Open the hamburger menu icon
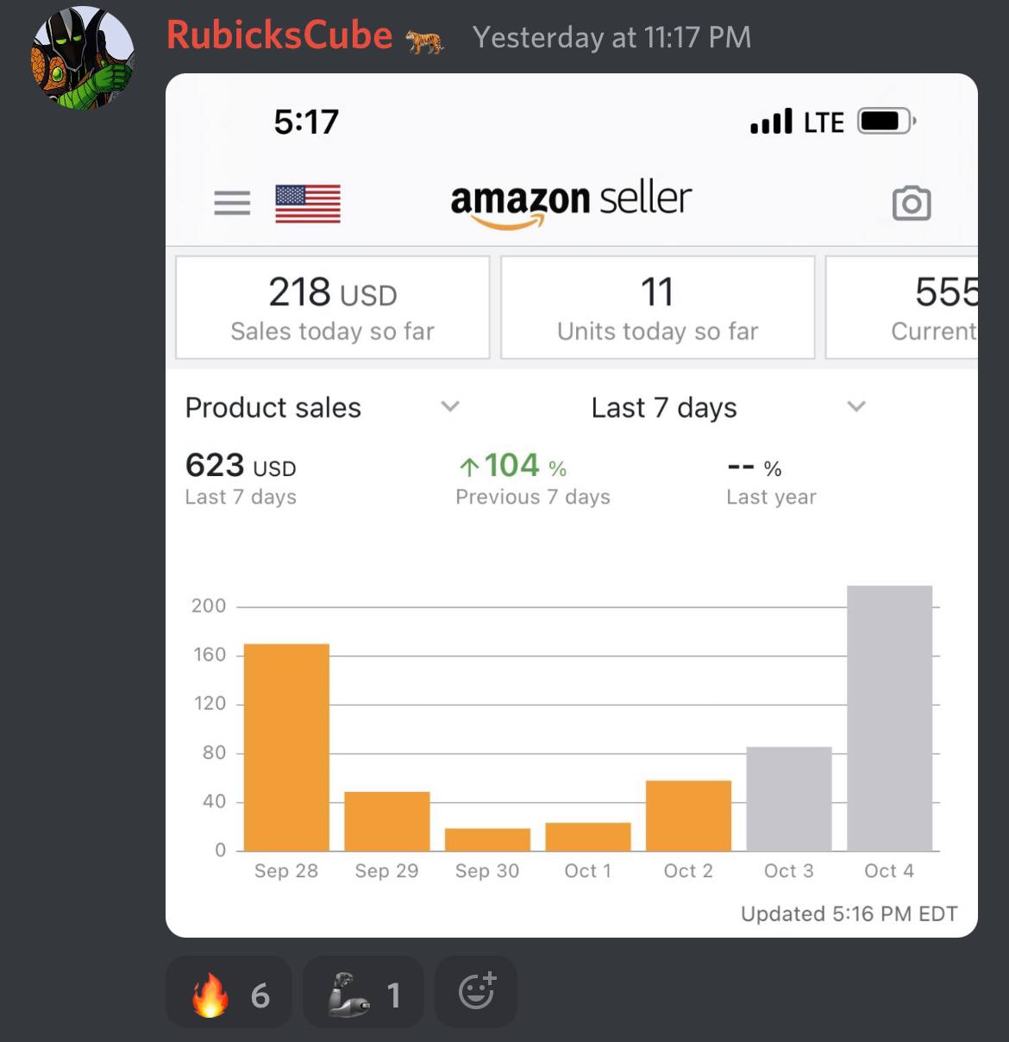Screen dimensions: 1009x1042 click(x=232, y=204)
